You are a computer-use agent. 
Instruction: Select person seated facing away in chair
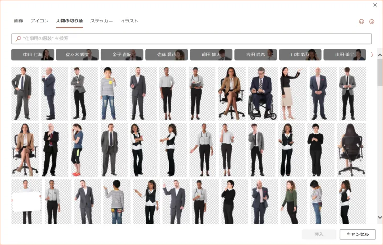[351, 150]
